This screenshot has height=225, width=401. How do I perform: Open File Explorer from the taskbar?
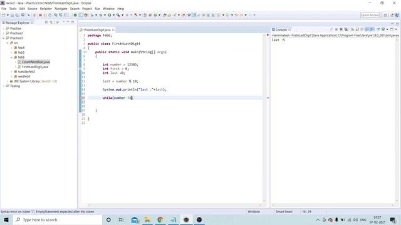[147, 219]
